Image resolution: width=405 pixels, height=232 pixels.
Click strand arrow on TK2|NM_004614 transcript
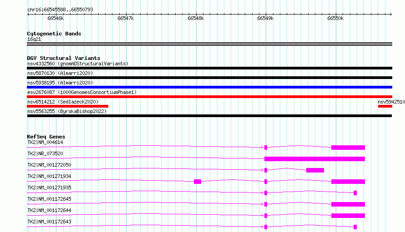click(262, 148)
